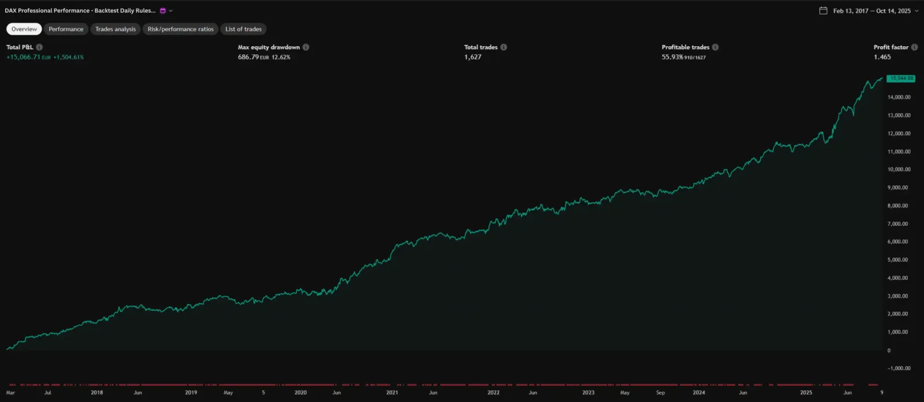Click the info icon beside Total P&L
Image resolution: width=924 pixels, height=402 pixels.
(x=39, y=47)
